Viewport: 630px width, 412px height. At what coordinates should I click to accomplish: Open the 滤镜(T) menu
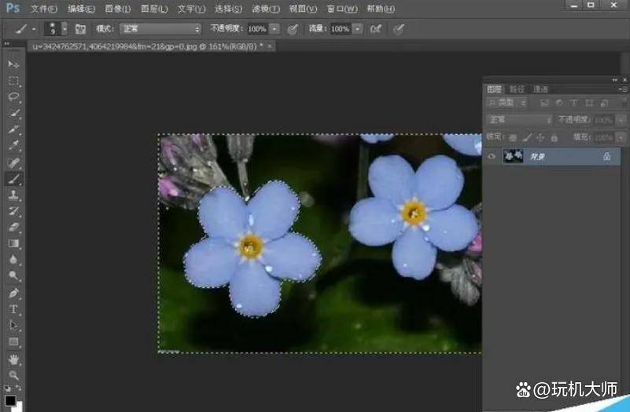point(266,9)
